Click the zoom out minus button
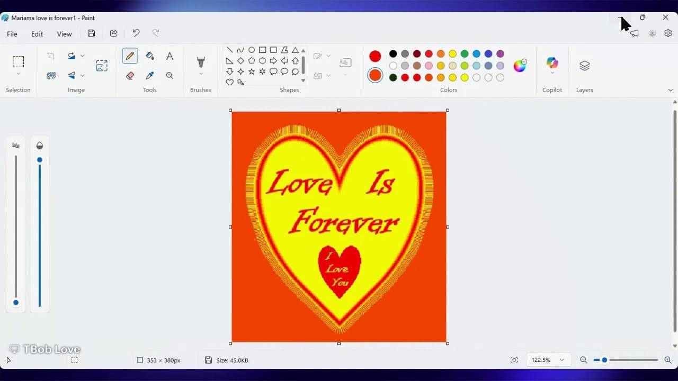Screen dimensions: 678x381 583,360
